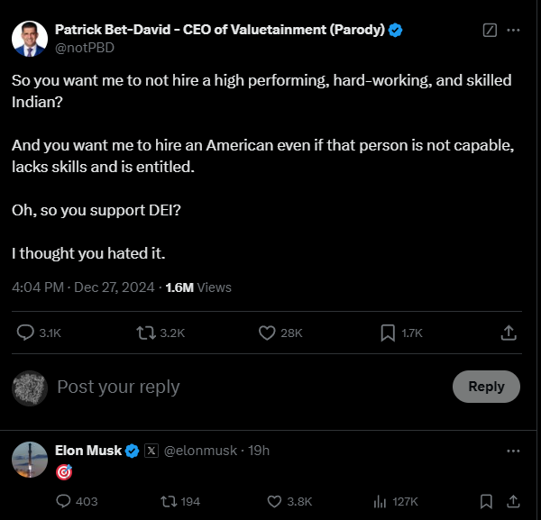Screen dimensions: 541x520
Task: View analytics of Elon's reply with 127K views
Action: [x=379, y=501]
